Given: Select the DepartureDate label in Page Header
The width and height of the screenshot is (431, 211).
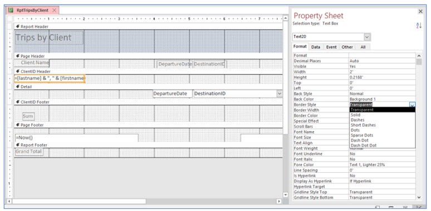Looking at the screenshot, I should click(174, 64).
